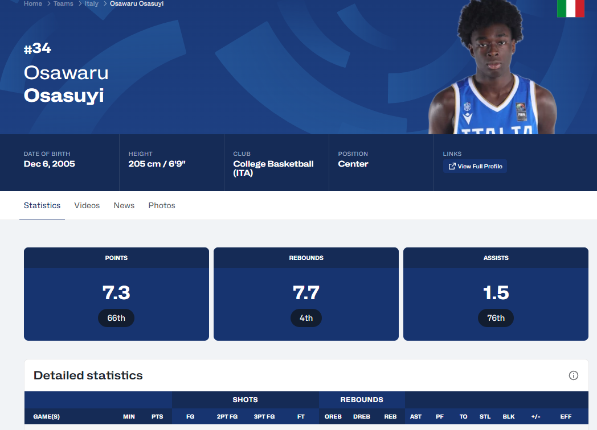The image size is (597, 430).
Task: Click the 66th points rank badge
Action: pyautogui.click(x=116, y=318)
